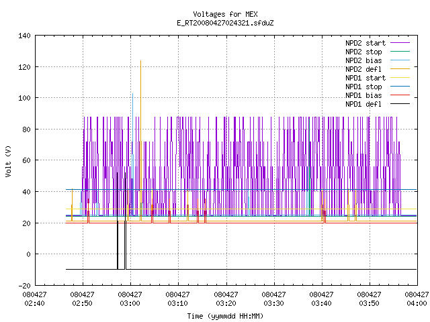Click the y-axis tick value 60

click(26, 160)
